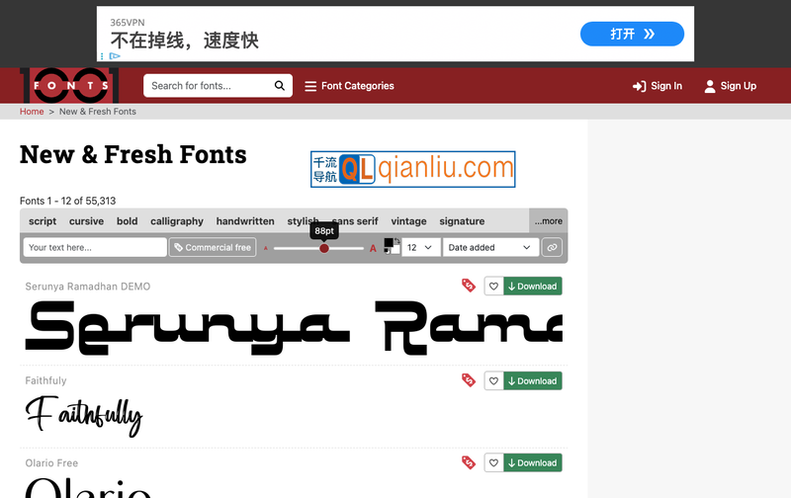The image size is (791, 498).
Task: Favorite the Serunya Ramadhan DEMO font
Action: point(493,287)
